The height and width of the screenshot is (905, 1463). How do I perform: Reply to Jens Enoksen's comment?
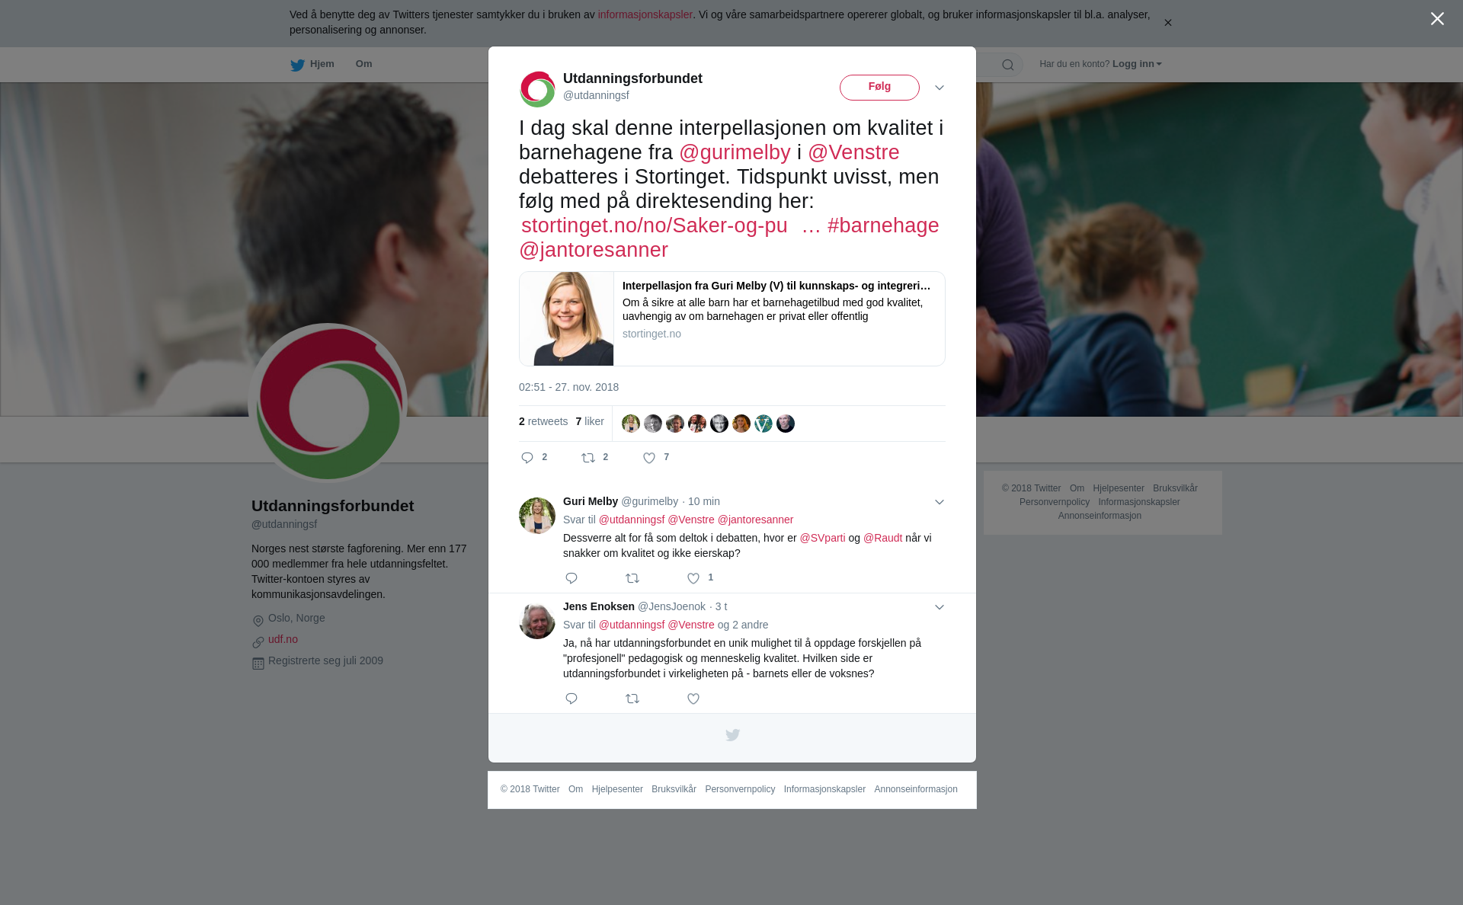571,699
